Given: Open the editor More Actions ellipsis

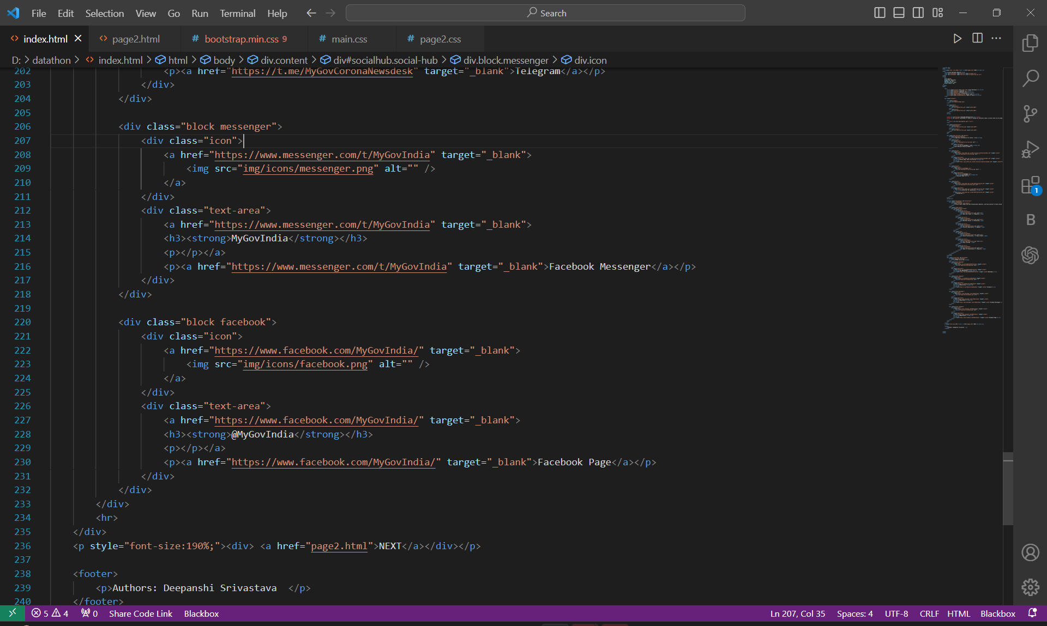Looking at the screenshot, I should coord(996,38).
